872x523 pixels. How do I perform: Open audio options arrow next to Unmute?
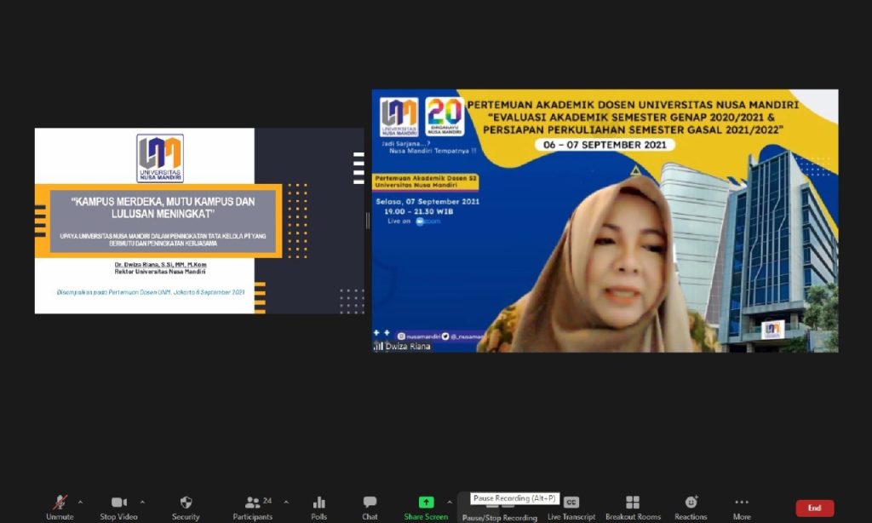coord(81,502)
